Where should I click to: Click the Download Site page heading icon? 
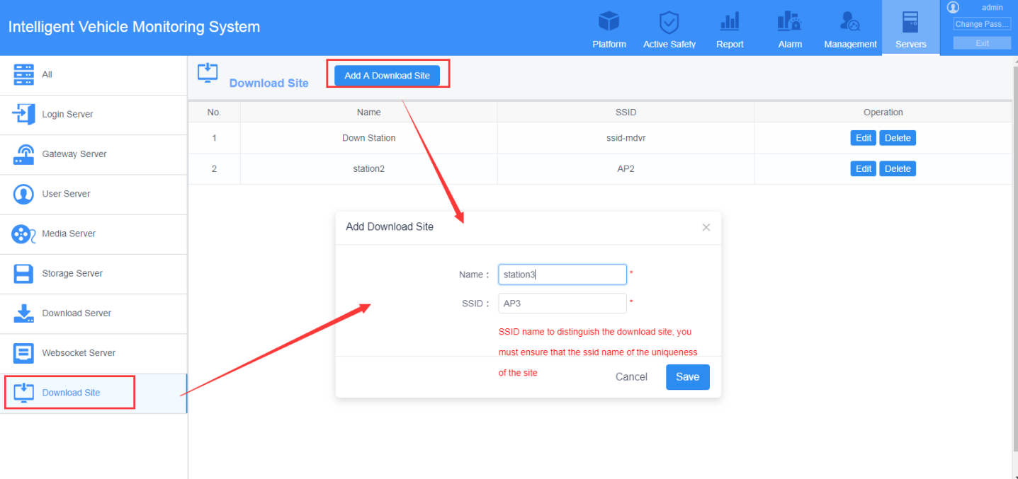pyautogui.click(x=208, y=73)
